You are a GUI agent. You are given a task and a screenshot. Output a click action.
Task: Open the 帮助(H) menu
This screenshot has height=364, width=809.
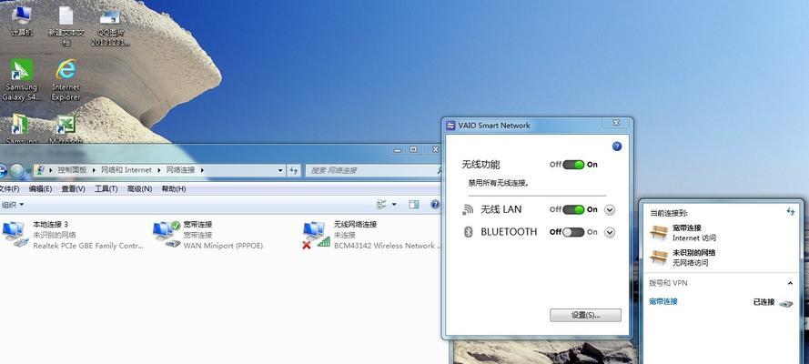point(173,188)
